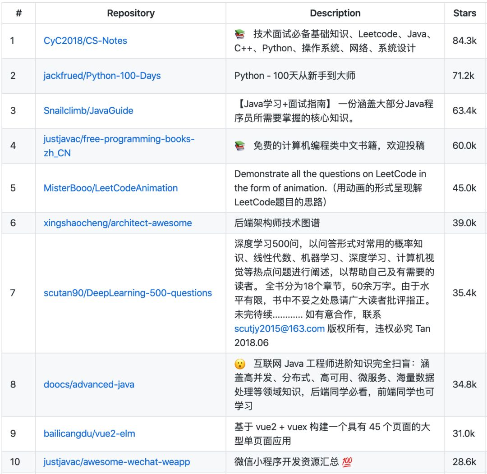Select the # column header

click(x=18, y=13)
